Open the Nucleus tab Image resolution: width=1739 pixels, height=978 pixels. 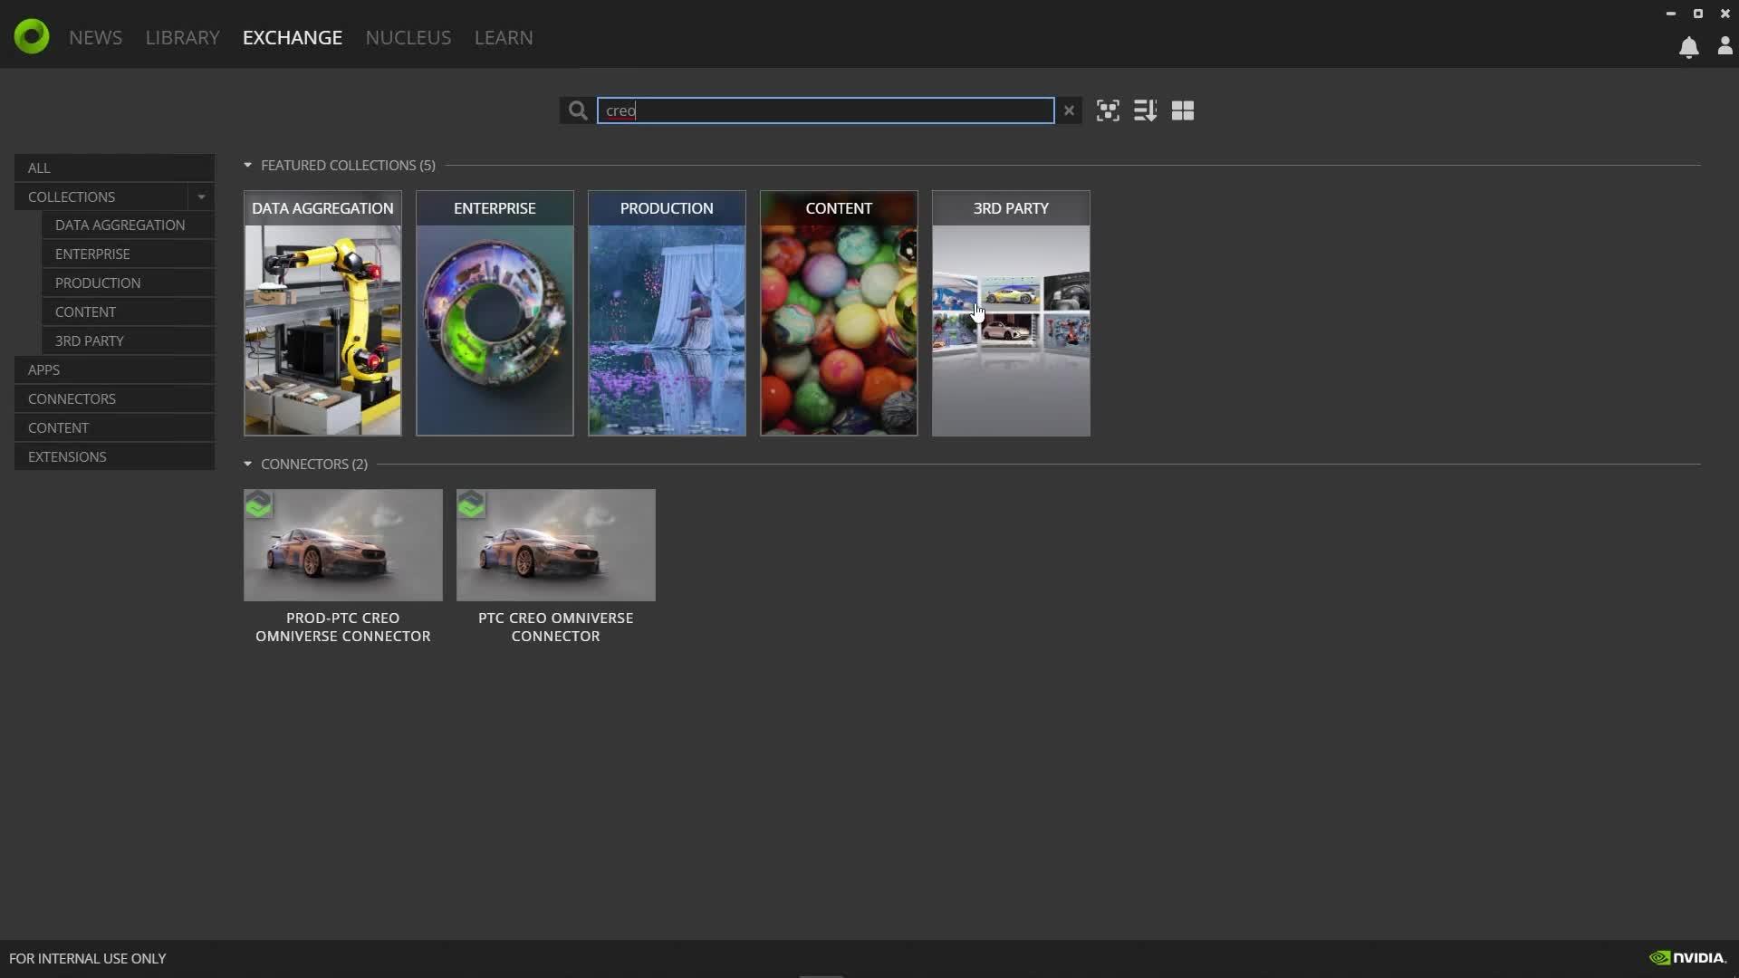tap(408, 37)
